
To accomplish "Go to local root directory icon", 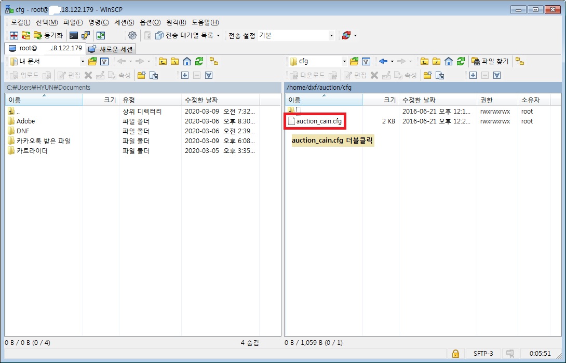I will click(174, 62).
